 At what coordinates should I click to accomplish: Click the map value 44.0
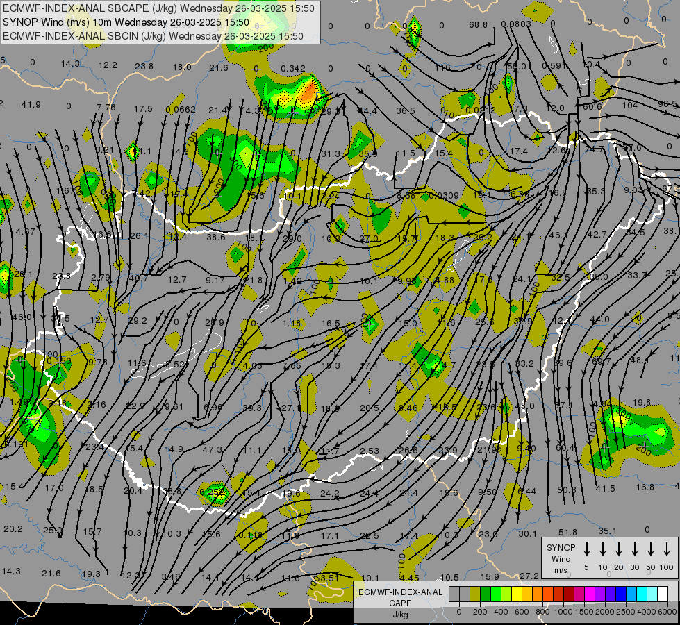(599, 319)
